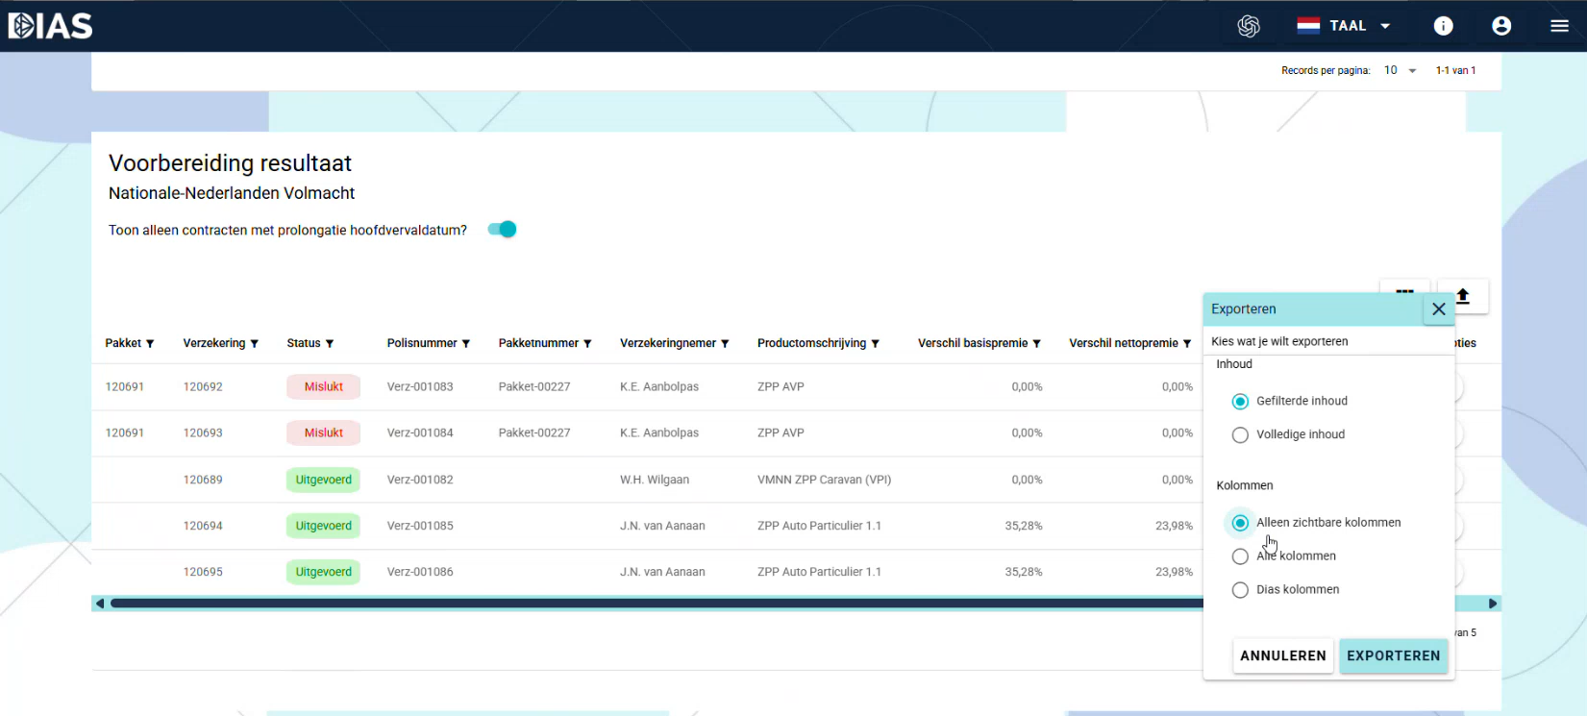The width and height of the screenshot is (1587, 716).
Task: Sort by the Productomschrijving column header label
Action: click(x=811, y=343)
